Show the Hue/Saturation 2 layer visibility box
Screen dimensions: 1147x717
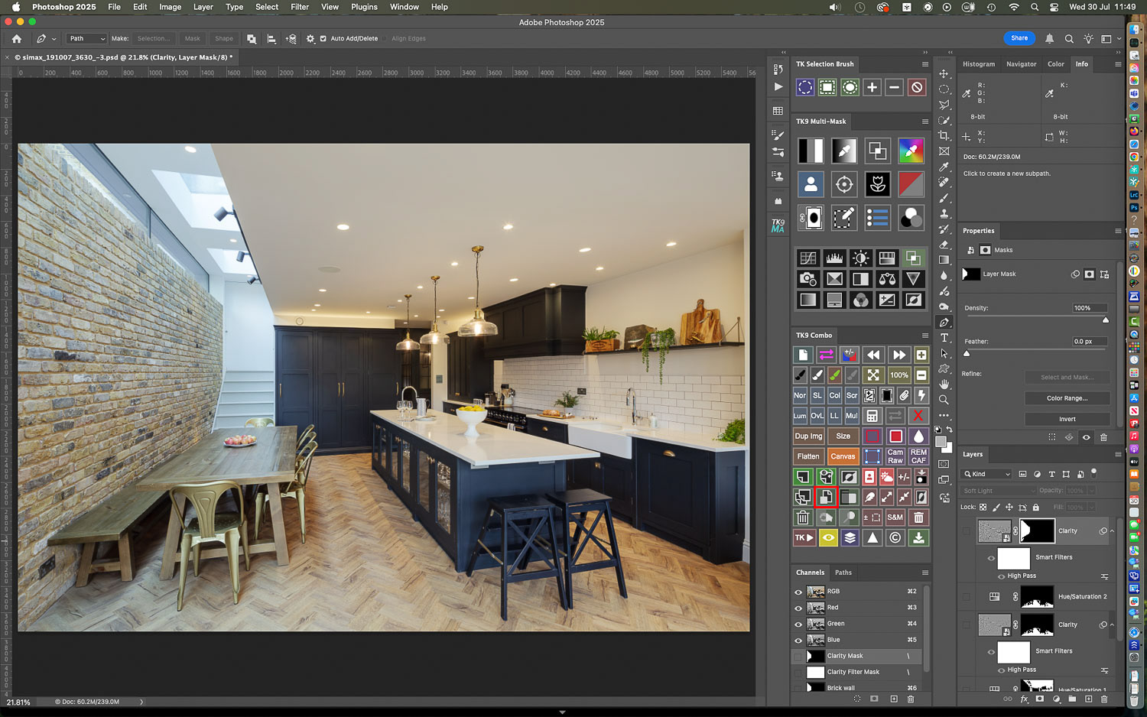pos(967,597)
